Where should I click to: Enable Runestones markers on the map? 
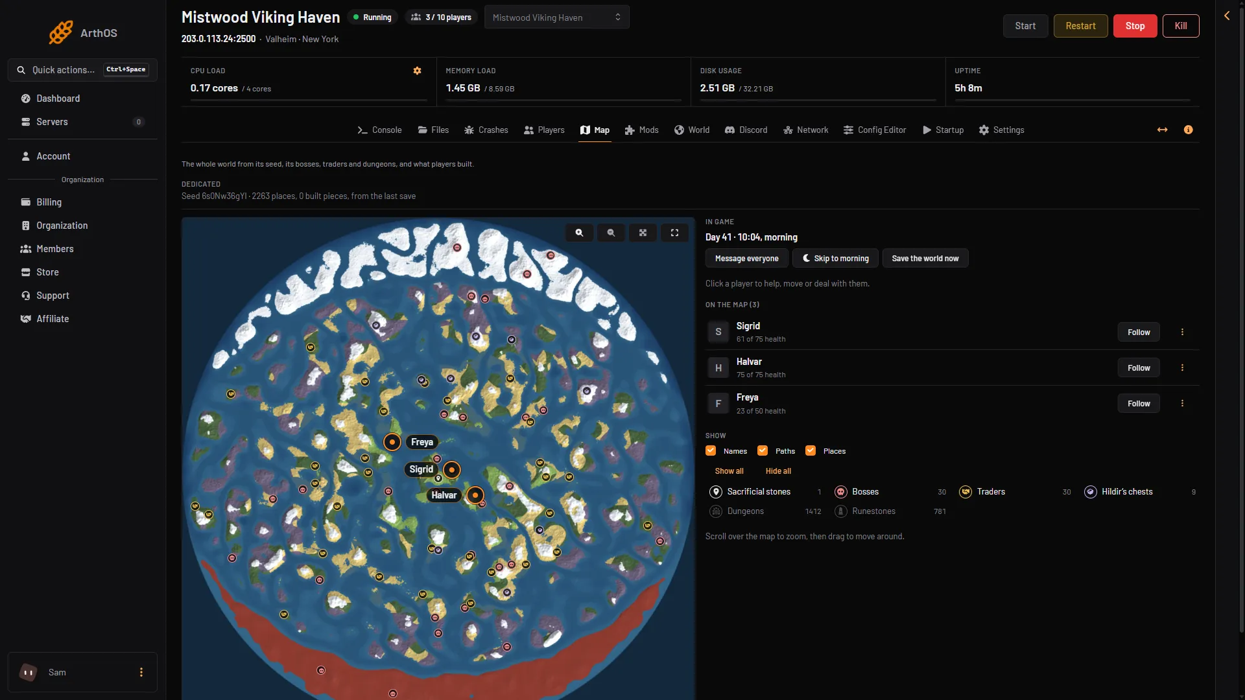(x=890, y=511)
